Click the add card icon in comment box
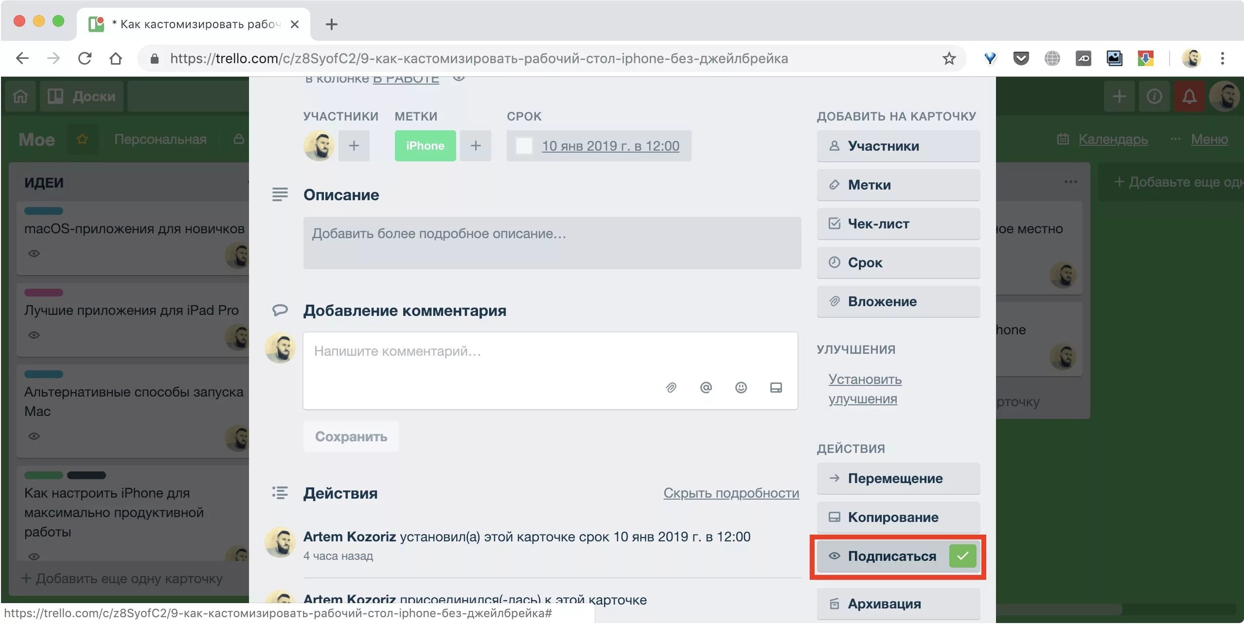Screen dimensions: 1244x624 776,387
